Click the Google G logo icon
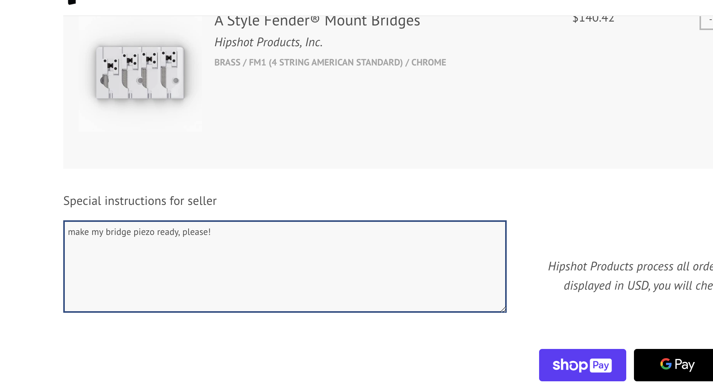Viewport: 713px width, 389px height. (x=666, y=364)
